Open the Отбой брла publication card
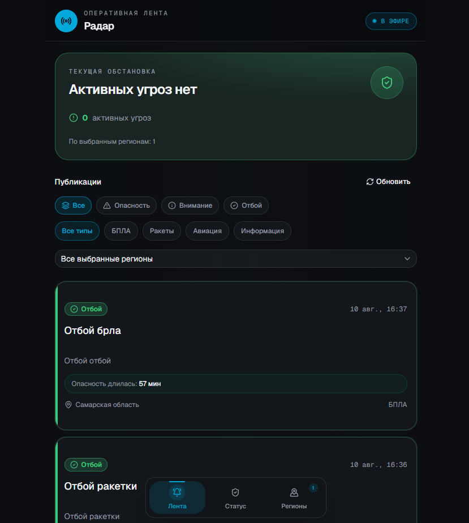 pyautogui.click(x=236, y=355)
